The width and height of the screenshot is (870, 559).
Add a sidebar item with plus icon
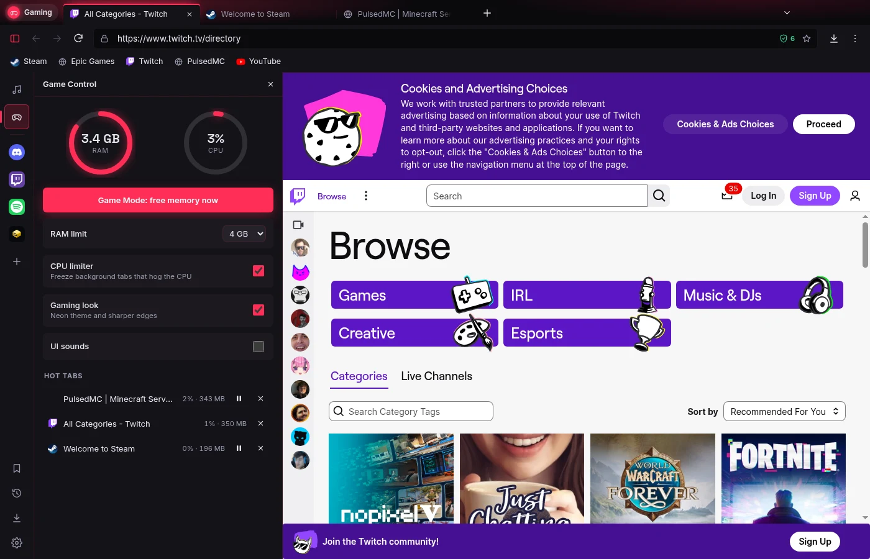(x=17, y=261)
